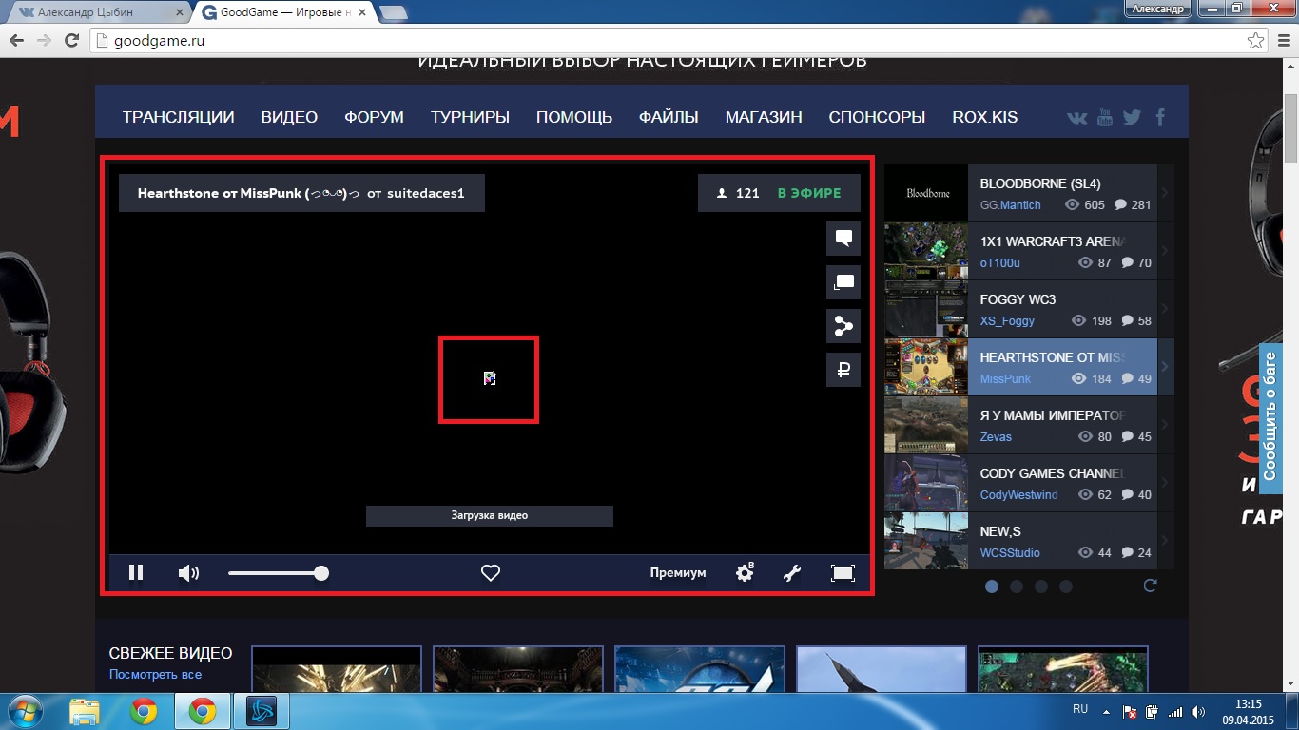Open the wrench tools icon in player

pyautogui.click(x=791, y=573)
